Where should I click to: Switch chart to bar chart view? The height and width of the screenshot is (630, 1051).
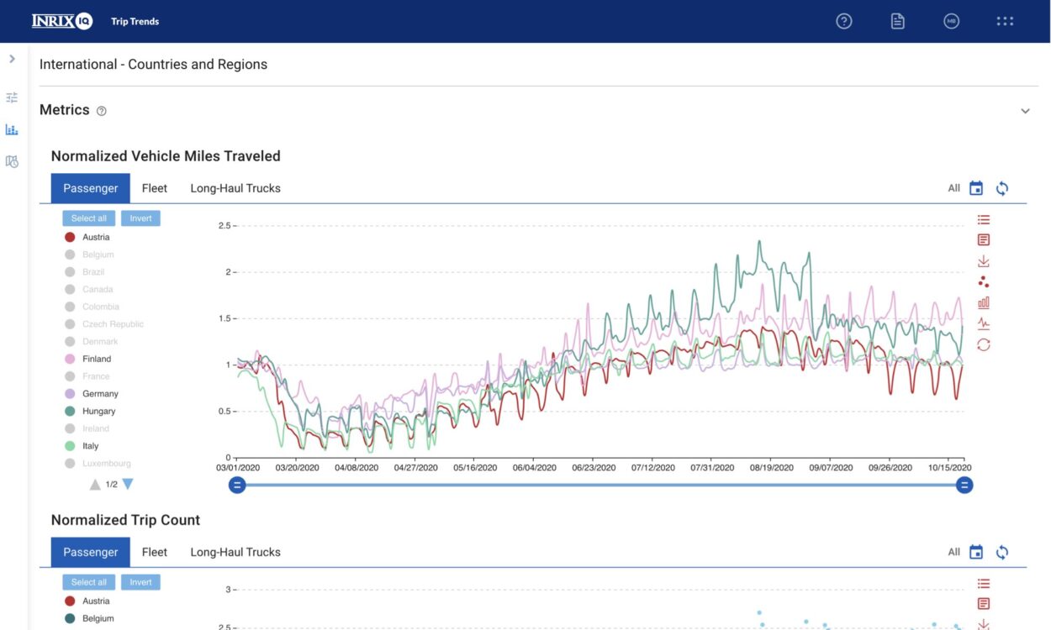[x=983, y=302]
